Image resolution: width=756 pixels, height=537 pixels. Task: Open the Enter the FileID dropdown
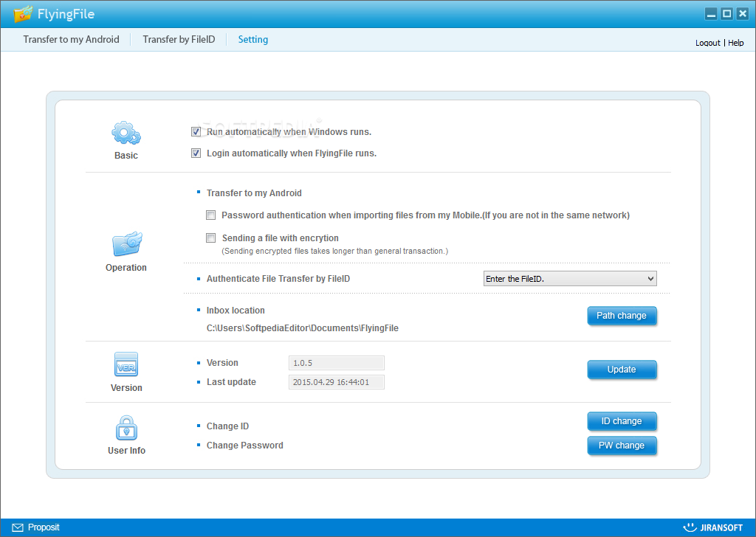pyautogui.click(x=570, y=278)
